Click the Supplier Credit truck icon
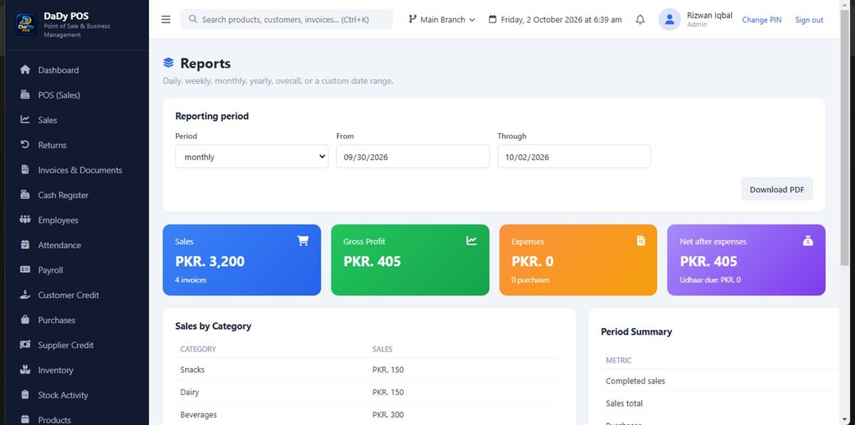 (x=26, y=345)
